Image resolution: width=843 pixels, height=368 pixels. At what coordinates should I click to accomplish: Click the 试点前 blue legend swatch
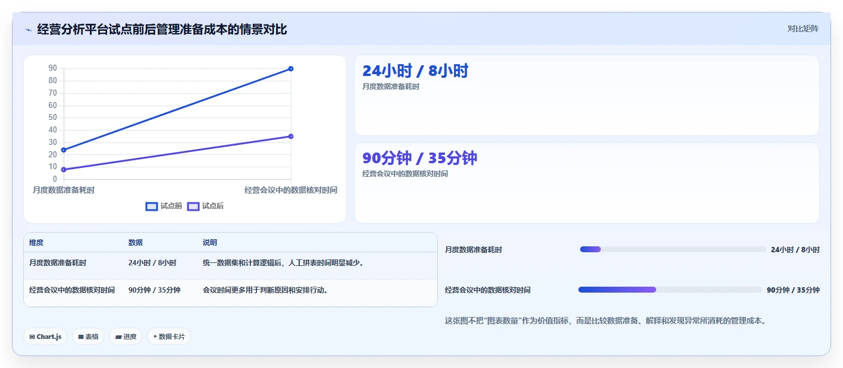152,207
